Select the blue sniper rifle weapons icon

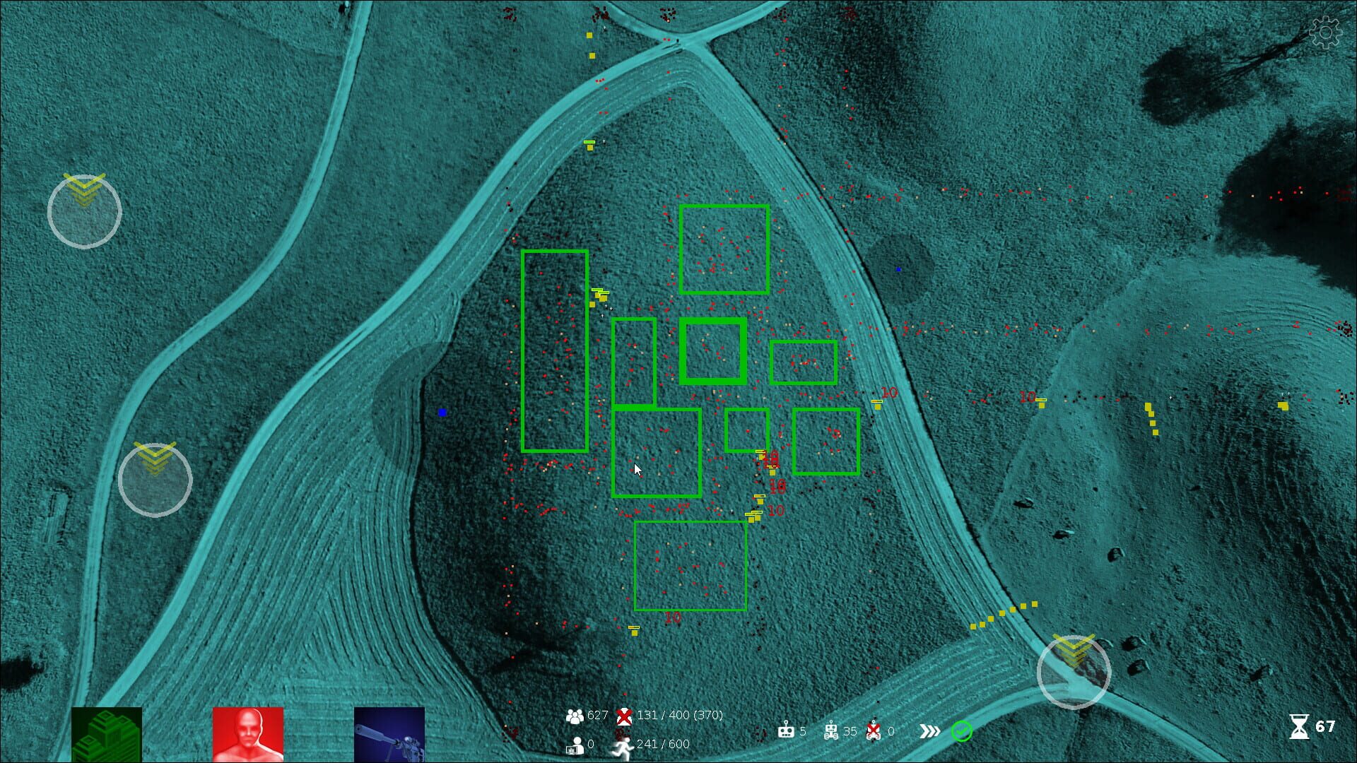tap(389, 735)
